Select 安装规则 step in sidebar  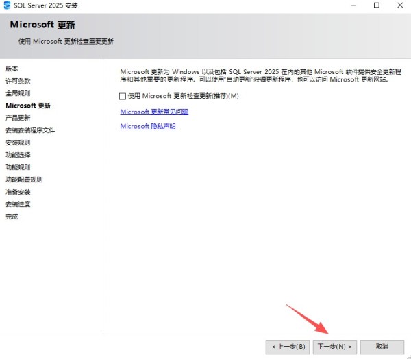coord(18,143)
